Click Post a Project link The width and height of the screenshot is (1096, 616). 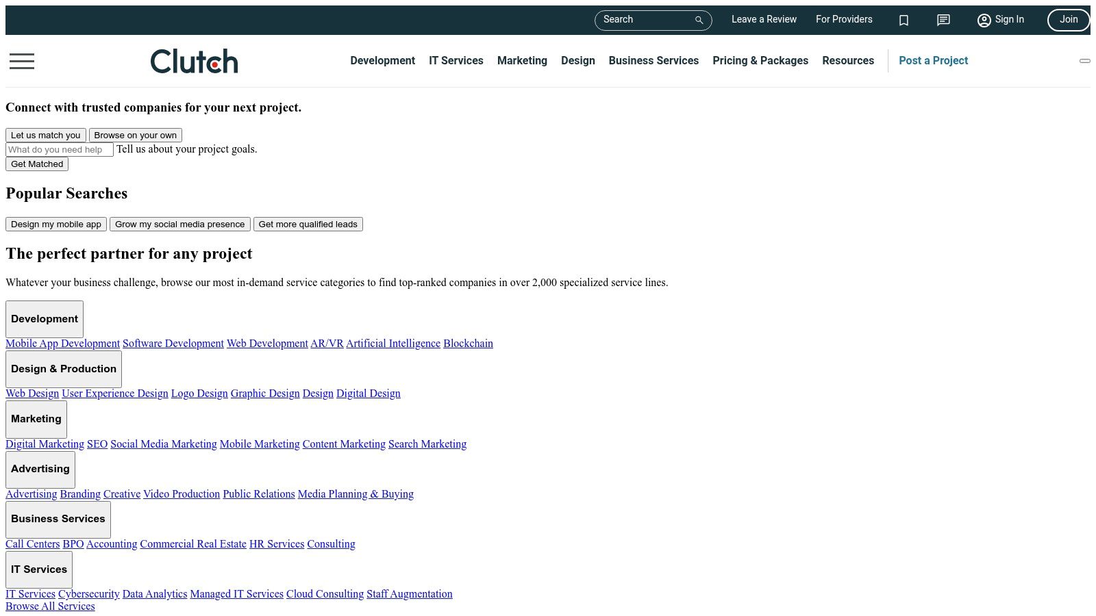(933, 60)
